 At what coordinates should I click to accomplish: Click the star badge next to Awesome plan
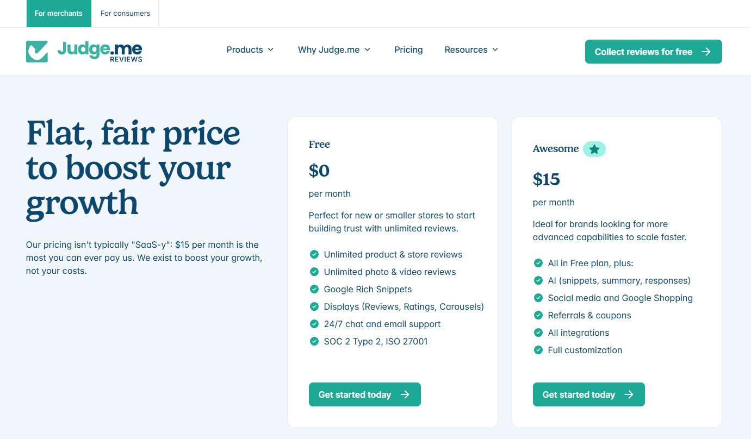coord(594,149)
